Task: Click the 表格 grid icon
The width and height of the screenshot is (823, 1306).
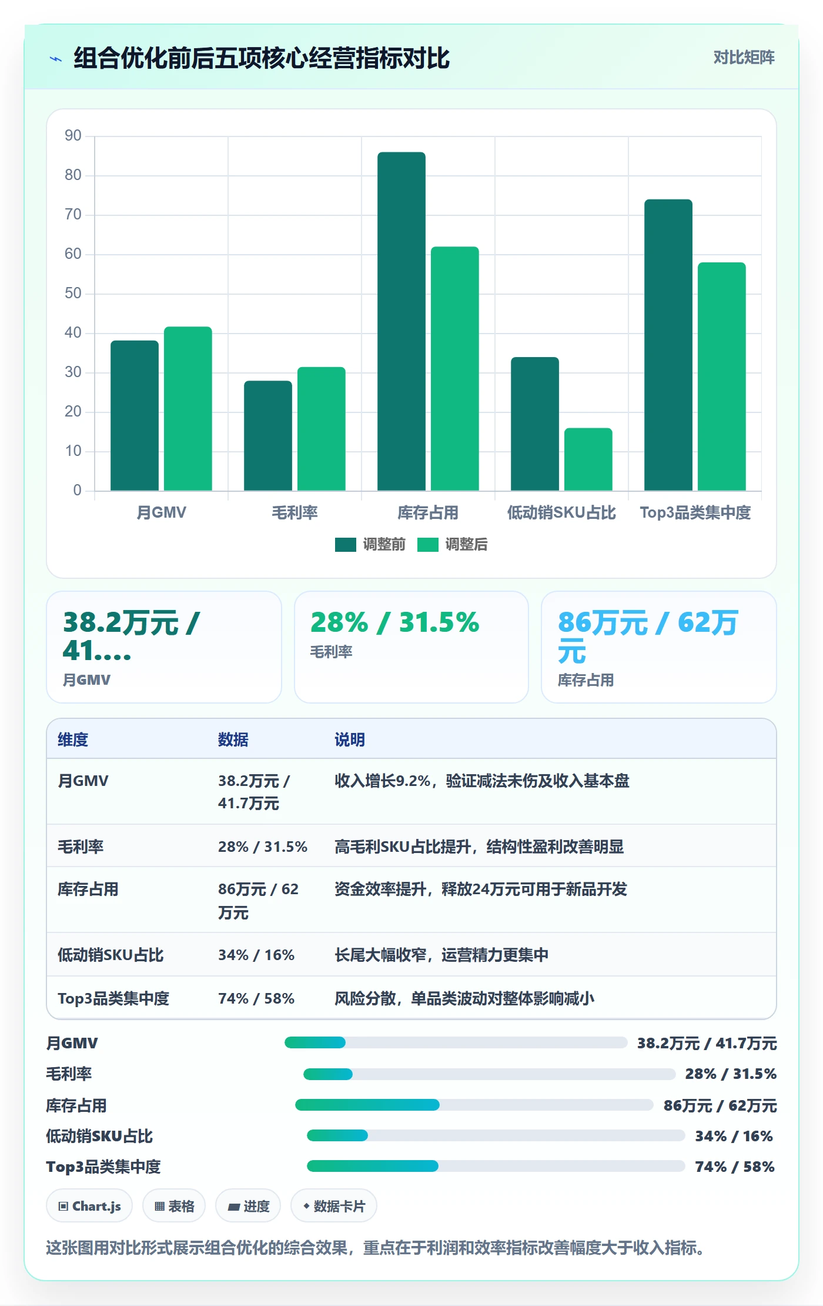Action: [x=159, y=1207]
